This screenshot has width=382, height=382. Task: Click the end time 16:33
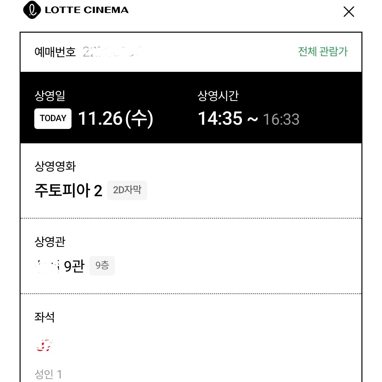point(281,119)
